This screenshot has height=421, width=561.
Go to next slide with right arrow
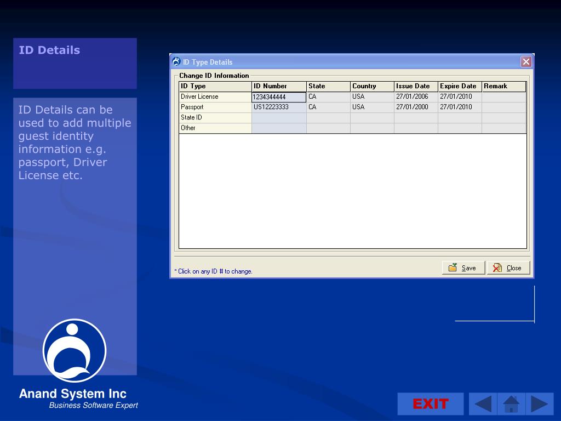540,404
